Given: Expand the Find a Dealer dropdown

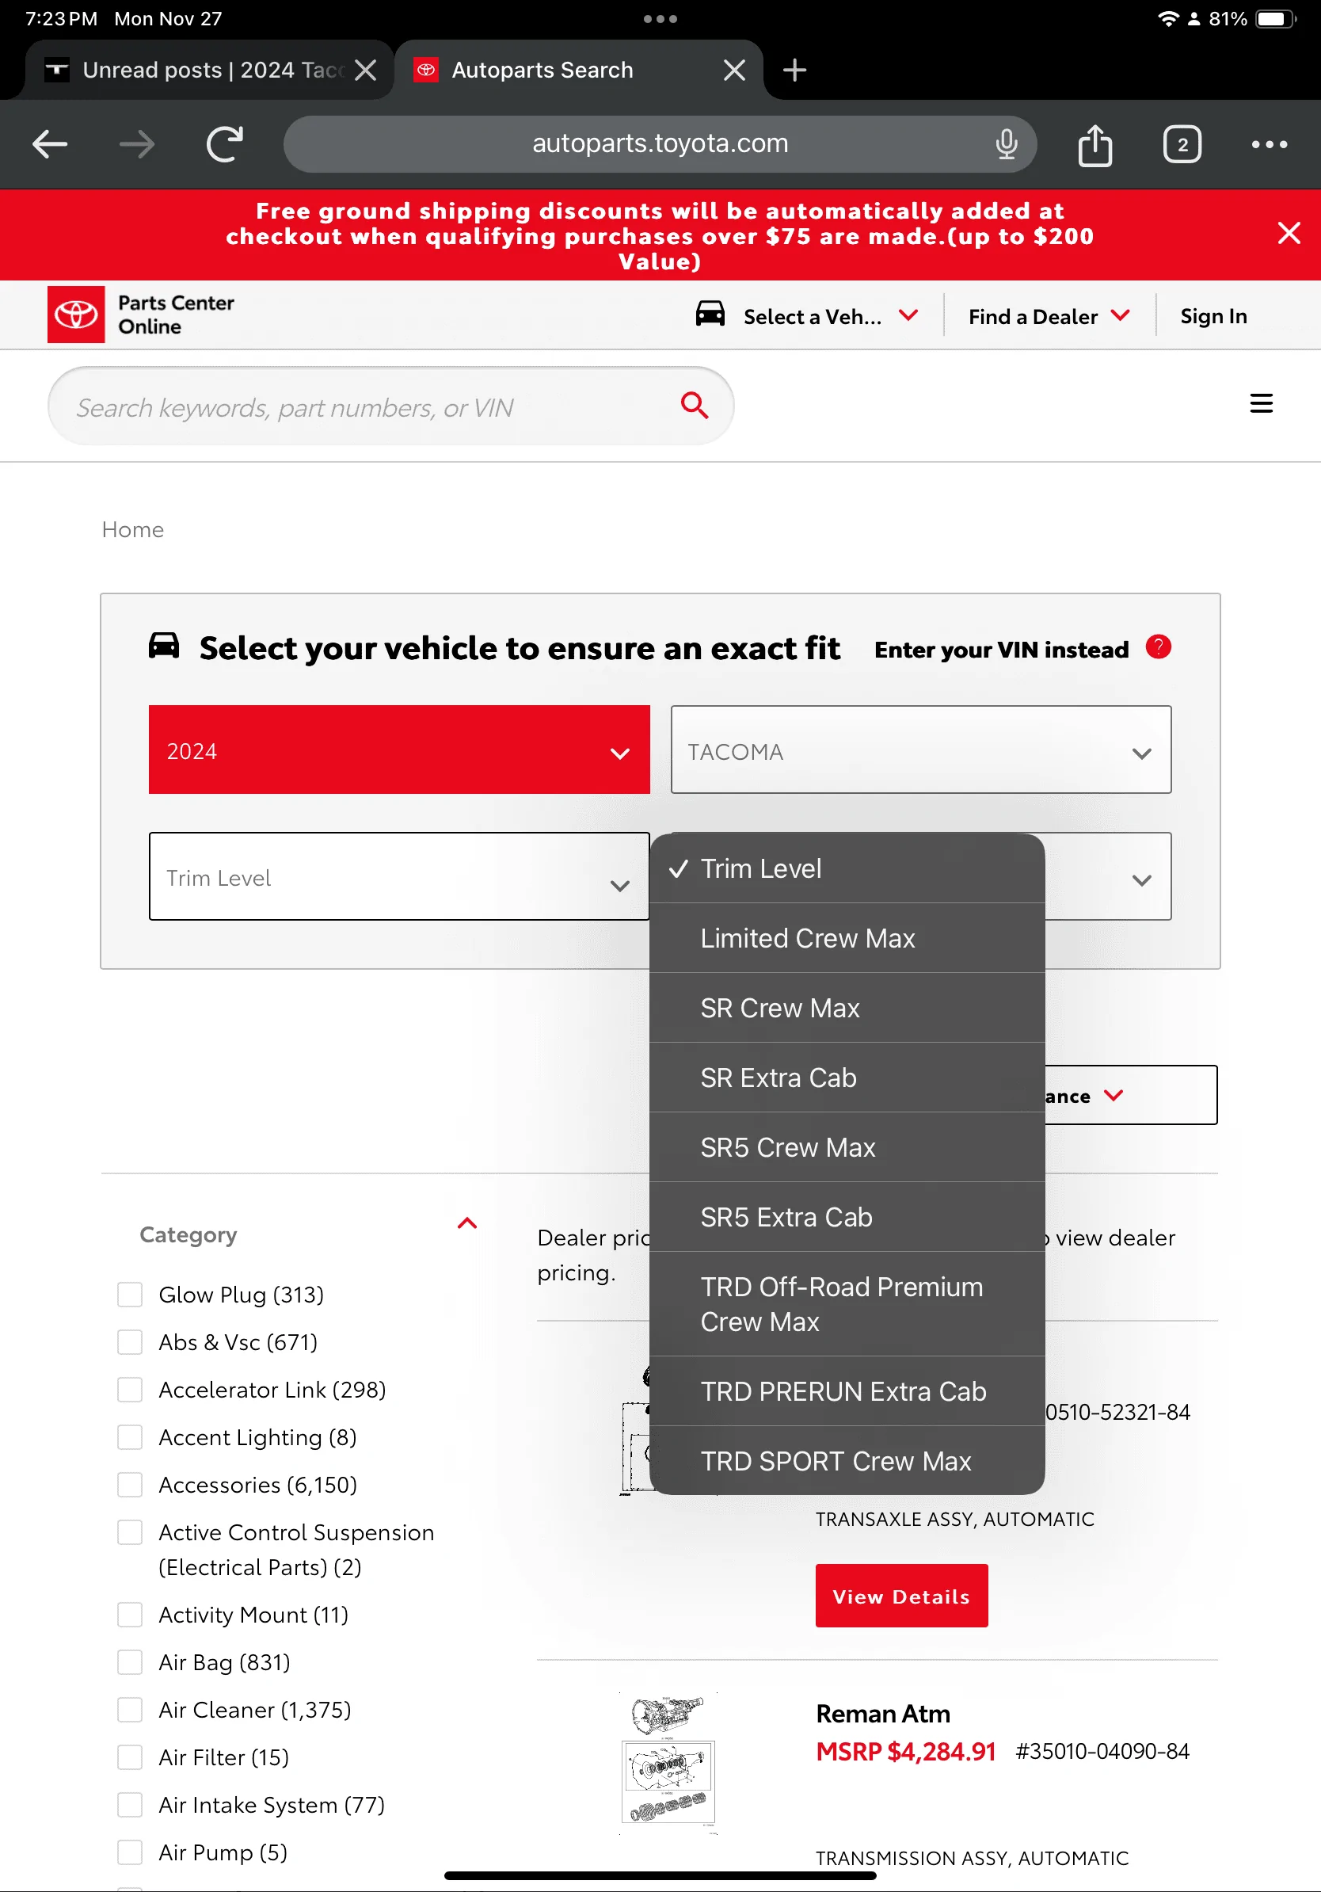Looking at the screenshot, I should (1049, 316).
